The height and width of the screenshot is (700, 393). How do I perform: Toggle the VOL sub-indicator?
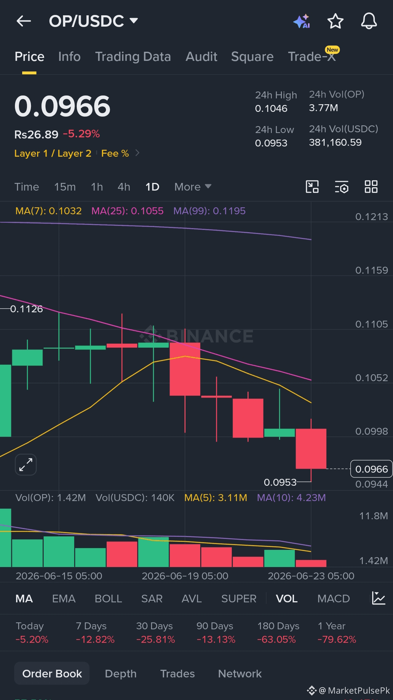point(286,599)
